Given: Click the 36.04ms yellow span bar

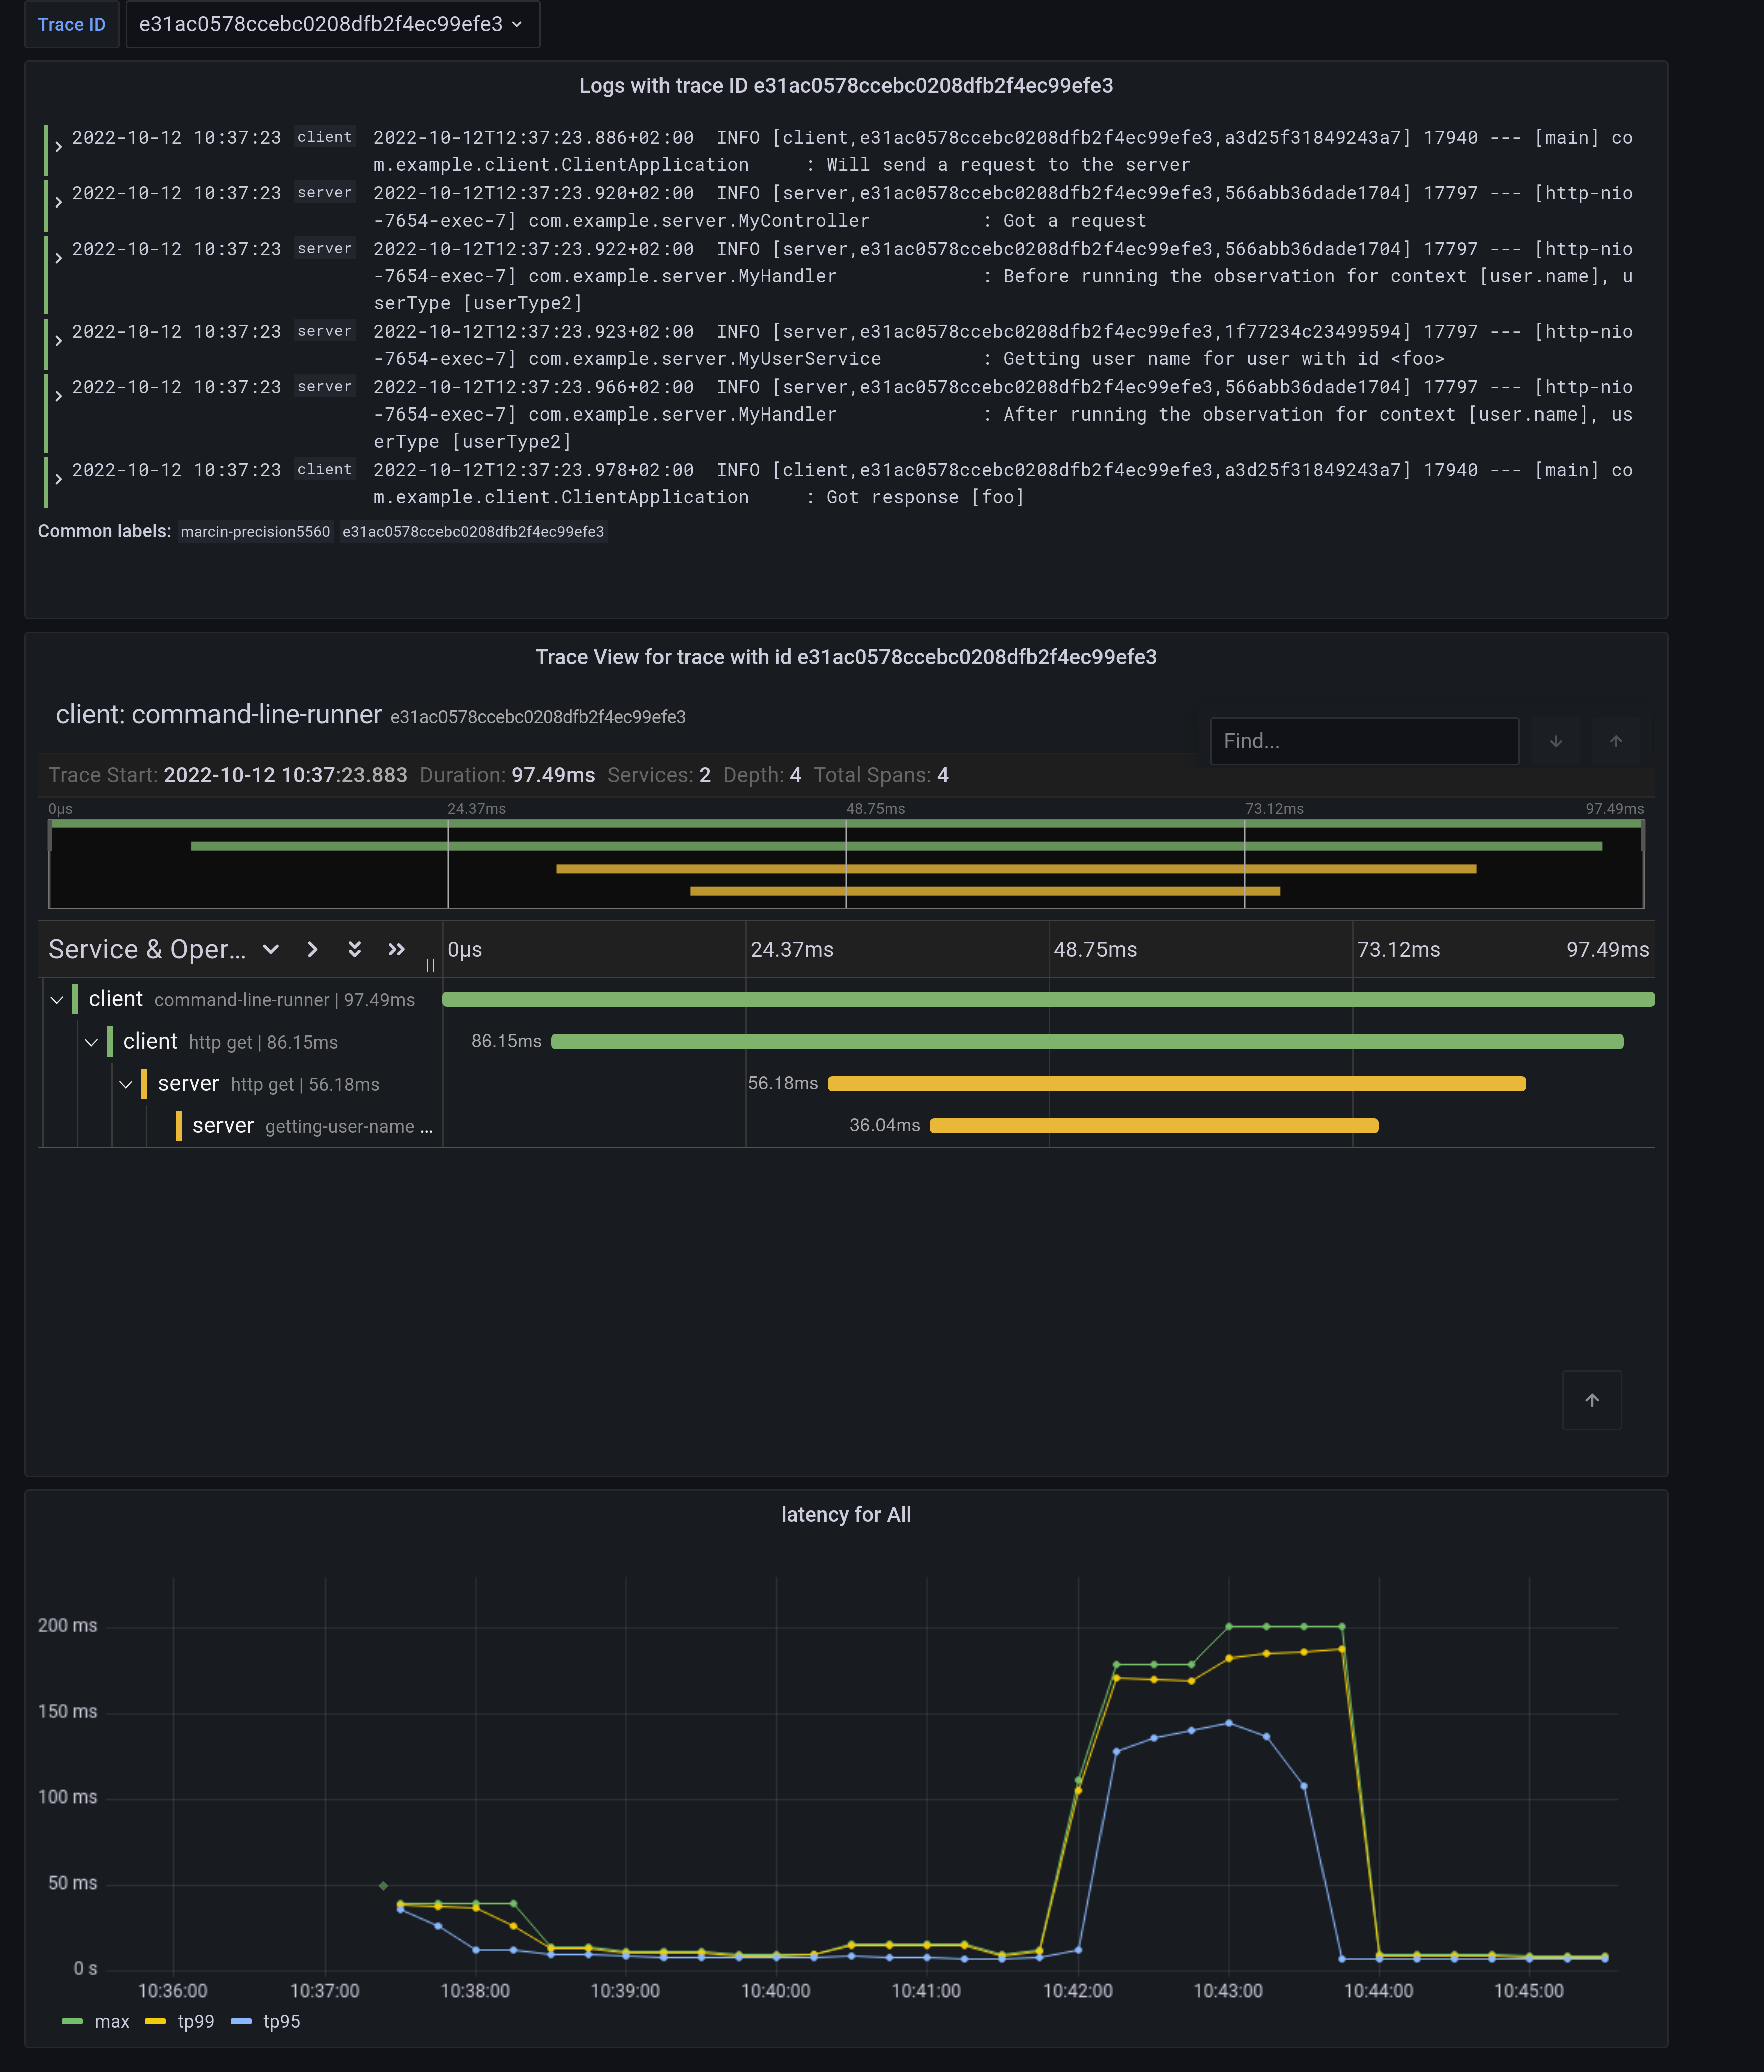Looking at the screenshot, I should [x=1153, y=1126].
